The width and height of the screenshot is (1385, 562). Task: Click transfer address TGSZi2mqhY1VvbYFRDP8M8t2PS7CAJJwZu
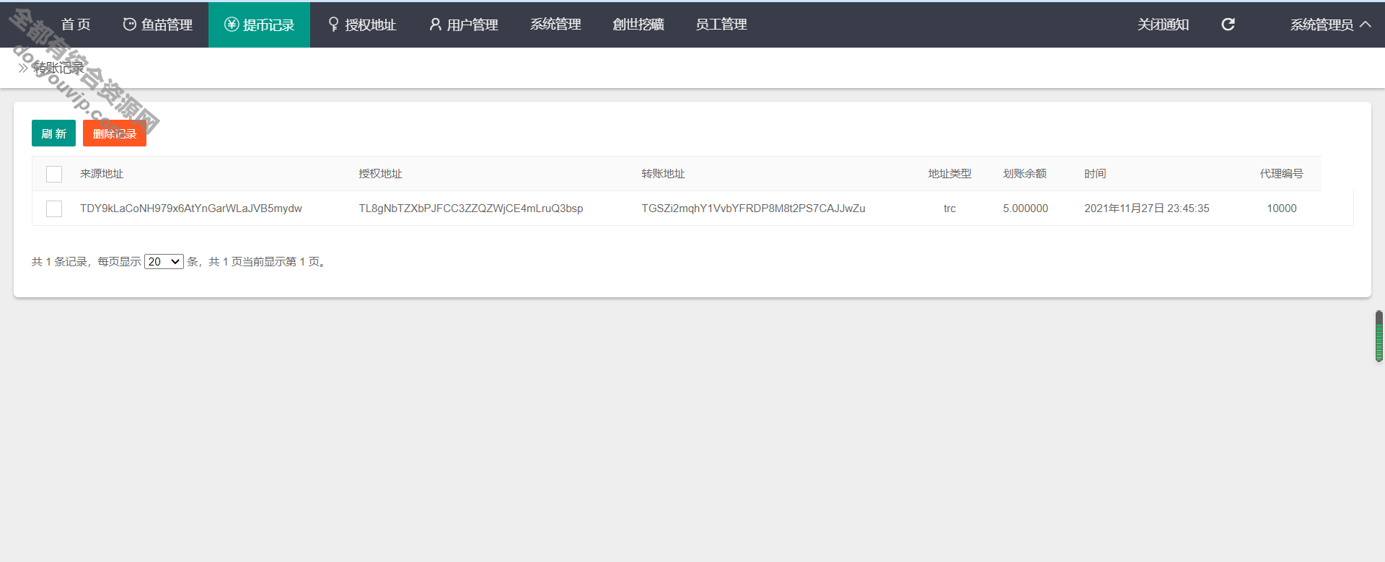[x=753, y=208]
